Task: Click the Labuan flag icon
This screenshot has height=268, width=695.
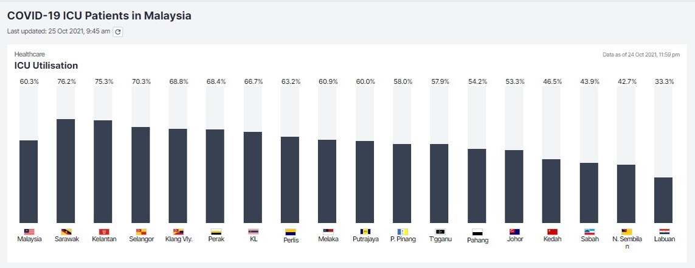Action: [664, 232]
